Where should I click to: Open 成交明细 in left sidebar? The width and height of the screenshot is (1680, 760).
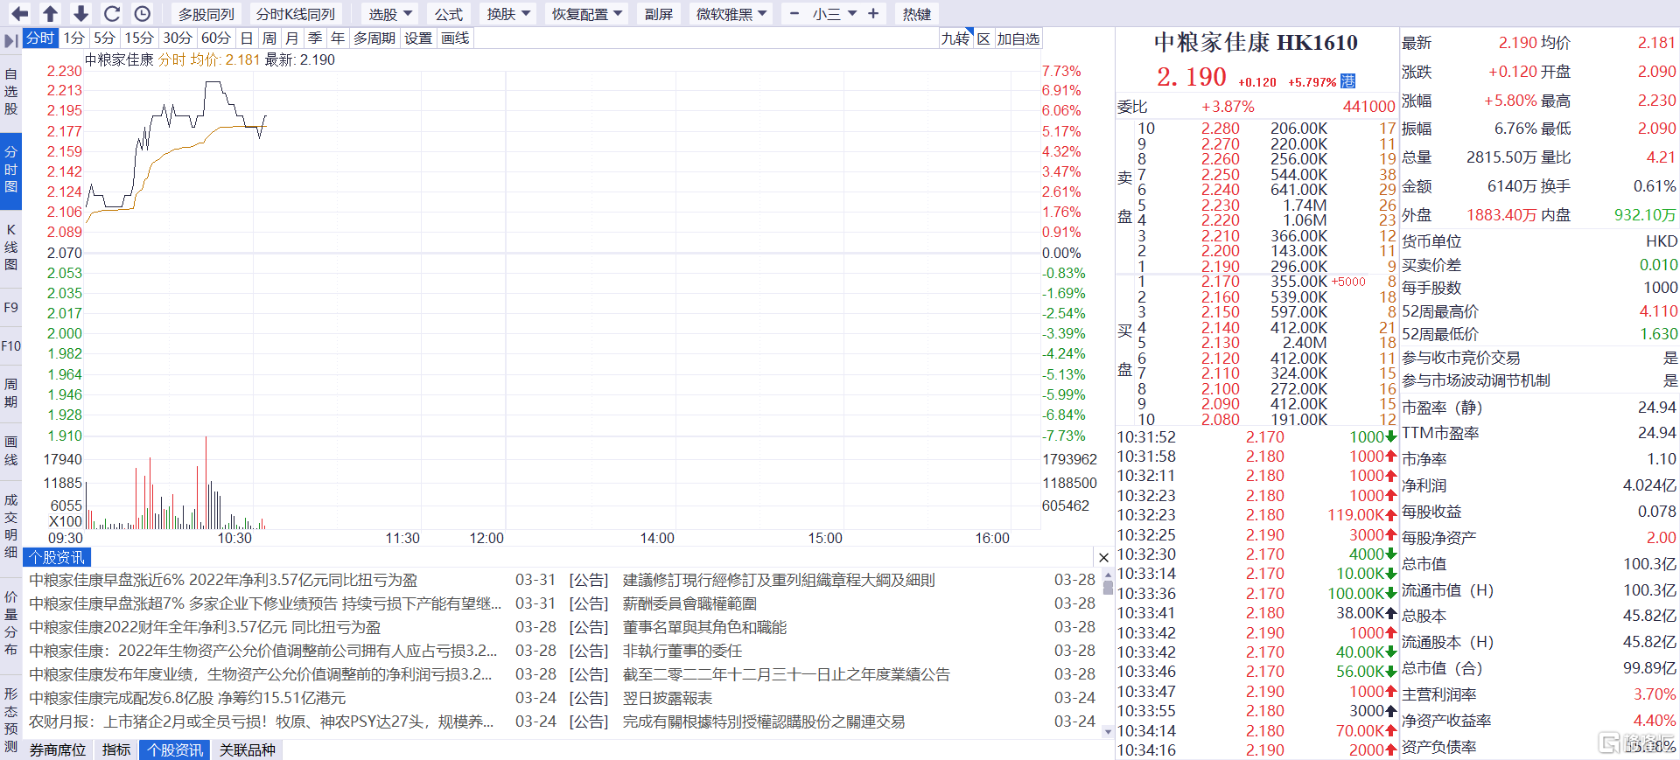point(10,526)
